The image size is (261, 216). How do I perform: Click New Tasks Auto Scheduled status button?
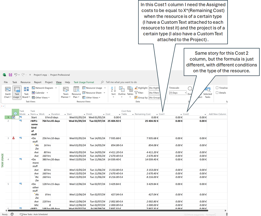[34, 214]
